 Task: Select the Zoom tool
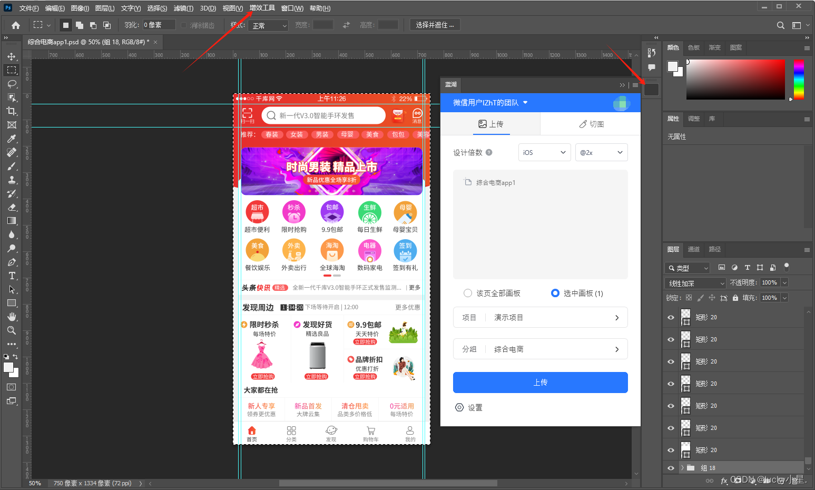coord(12,330)
